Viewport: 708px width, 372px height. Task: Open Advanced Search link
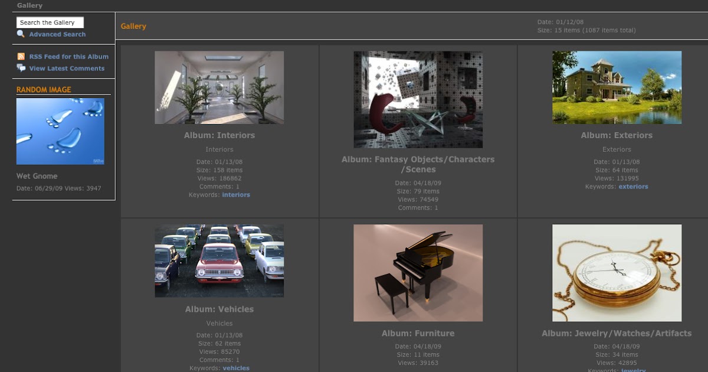click(x=57, y=34)
